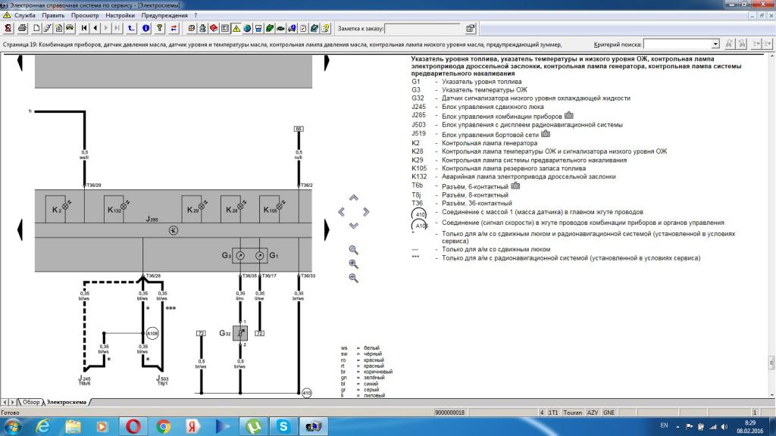This screenshot has height=436, width=776.
Task: Switch to the Обзор tab
Action: point(30,403)
